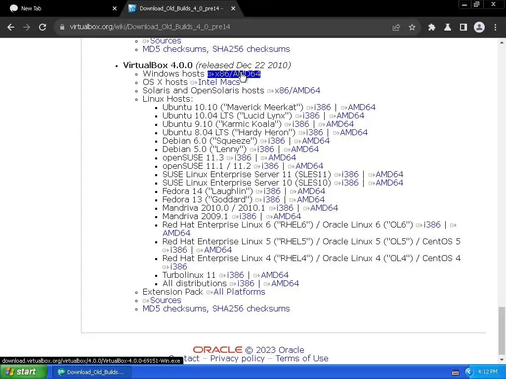Switch to the New Tab tab
This screenshot has height=379, width=506.
[x=61, y=8]
